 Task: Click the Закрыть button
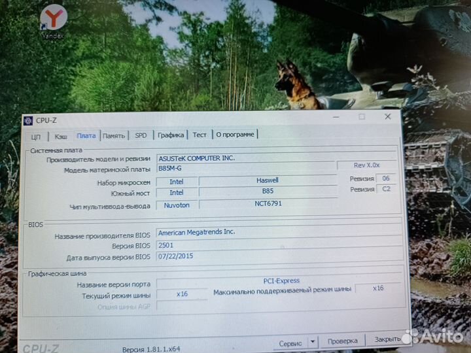(387, 339)
